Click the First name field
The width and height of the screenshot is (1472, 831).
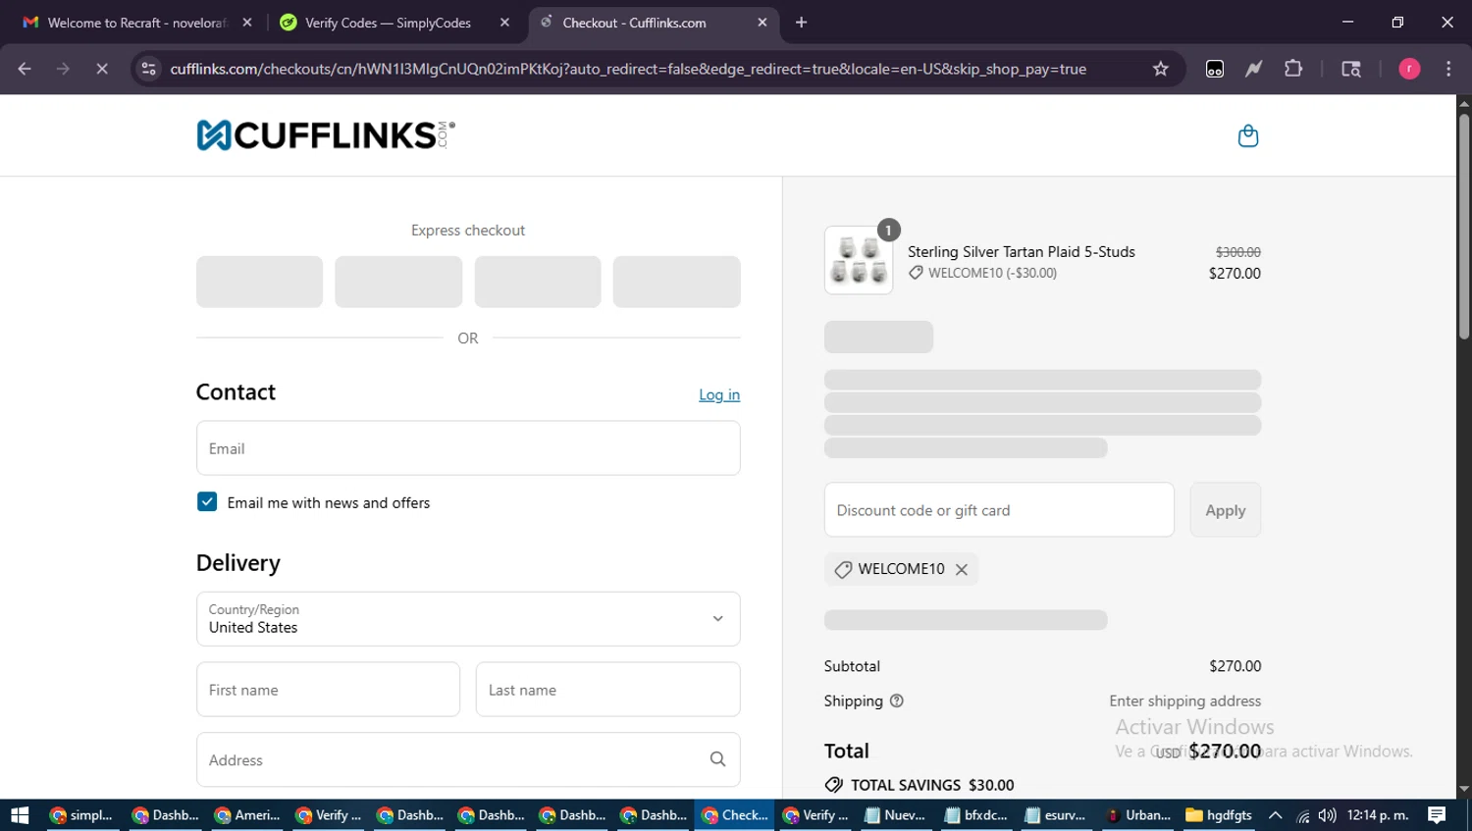(x=328, y=690)
